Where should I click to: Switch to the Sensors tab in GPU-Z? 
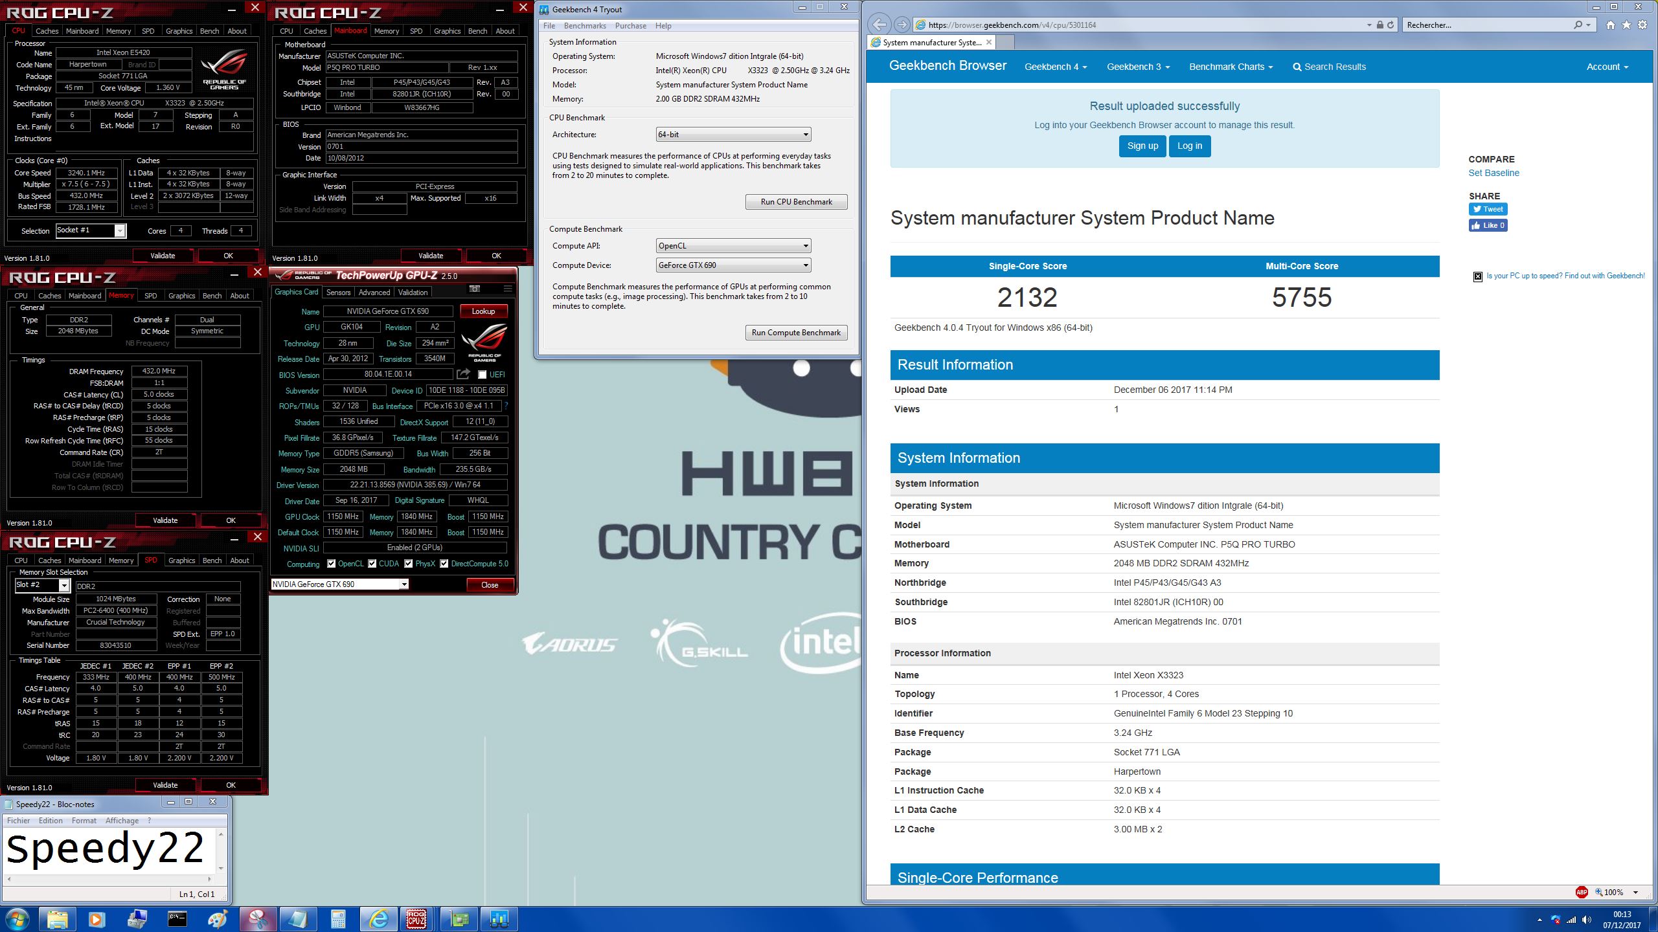pyautogui.click(x=338, y=293)
